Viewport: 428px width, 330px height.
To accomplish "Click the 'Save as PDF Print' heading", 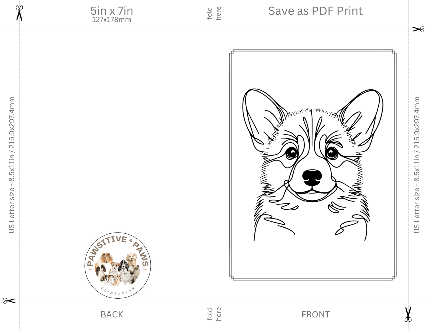I will click(x=315, y=11).
